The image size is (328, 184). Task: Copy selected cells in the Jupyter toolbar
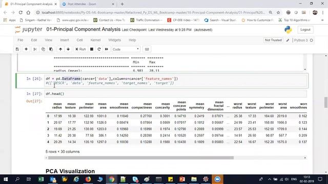click(43, 49)
